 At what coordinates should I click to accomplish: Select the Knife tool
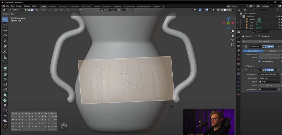tap(5, 90)
